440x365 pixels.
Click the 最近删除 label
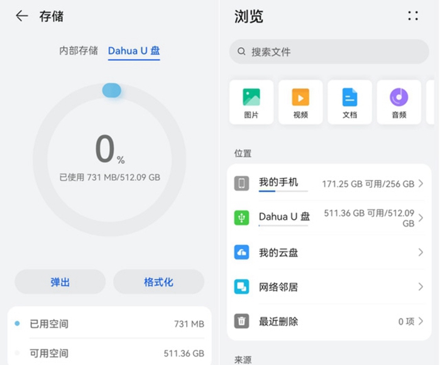pyautogui.click(x=278, y=322)
